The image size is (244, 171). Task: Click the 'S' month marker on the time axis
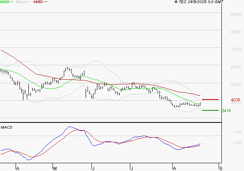click(221, 168)
